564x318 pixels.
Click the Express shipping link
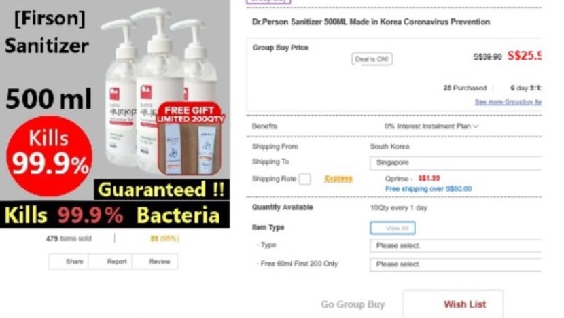point(338,179)
